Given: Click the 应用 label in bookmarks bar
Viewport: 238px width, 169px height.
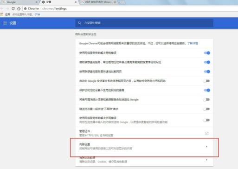Looking at the screenshot, I should pyautogui.click(x=7, y=14).
